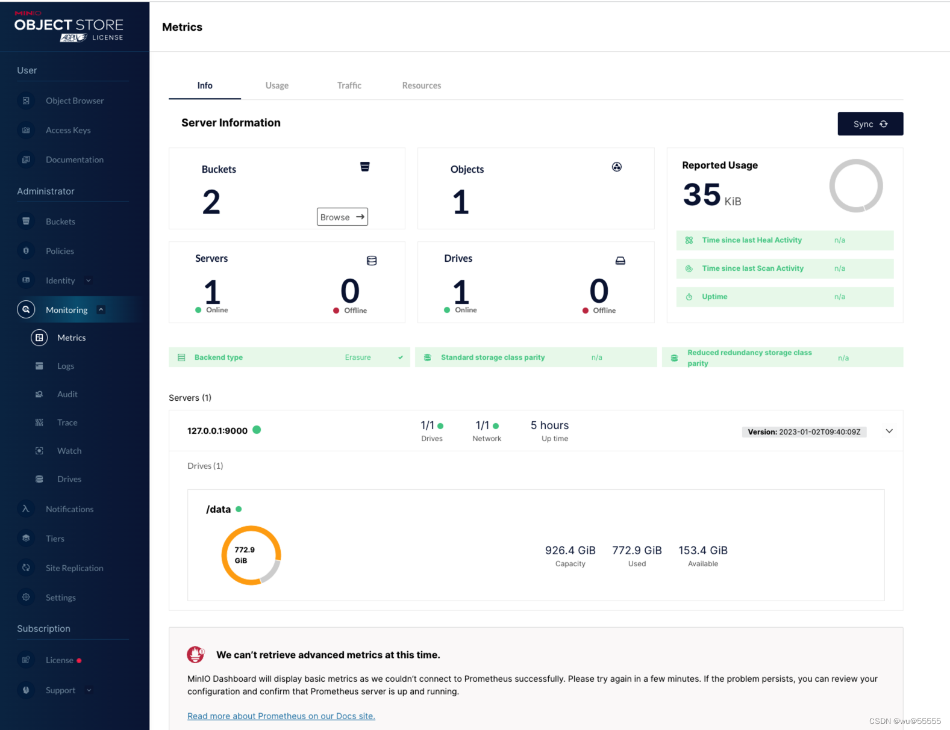Expand the Support submenu chevron

(x=89, y=690)
